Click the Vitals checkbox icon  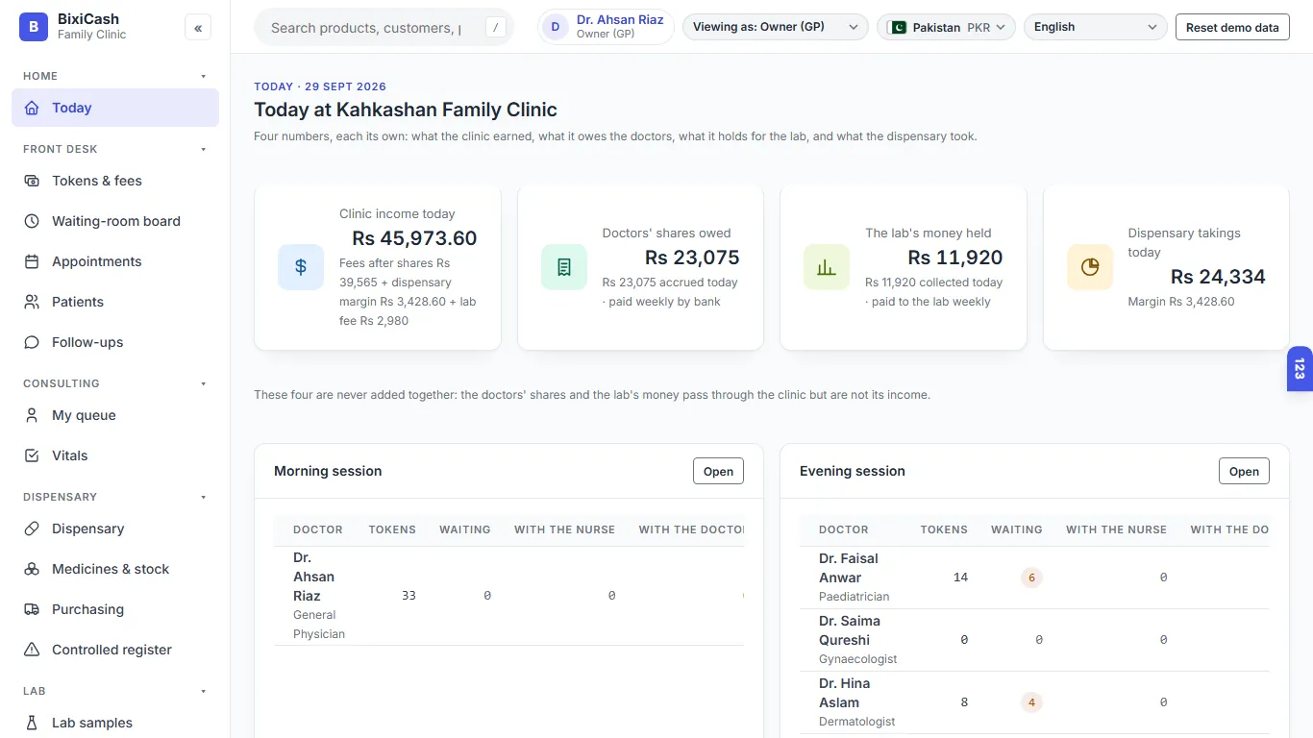[x=32, y=455]
